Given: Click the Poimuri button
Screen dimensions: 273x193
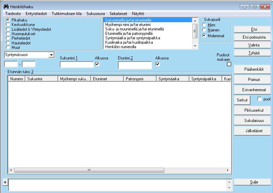Looking at the screenshot, I should click(252, 80).
